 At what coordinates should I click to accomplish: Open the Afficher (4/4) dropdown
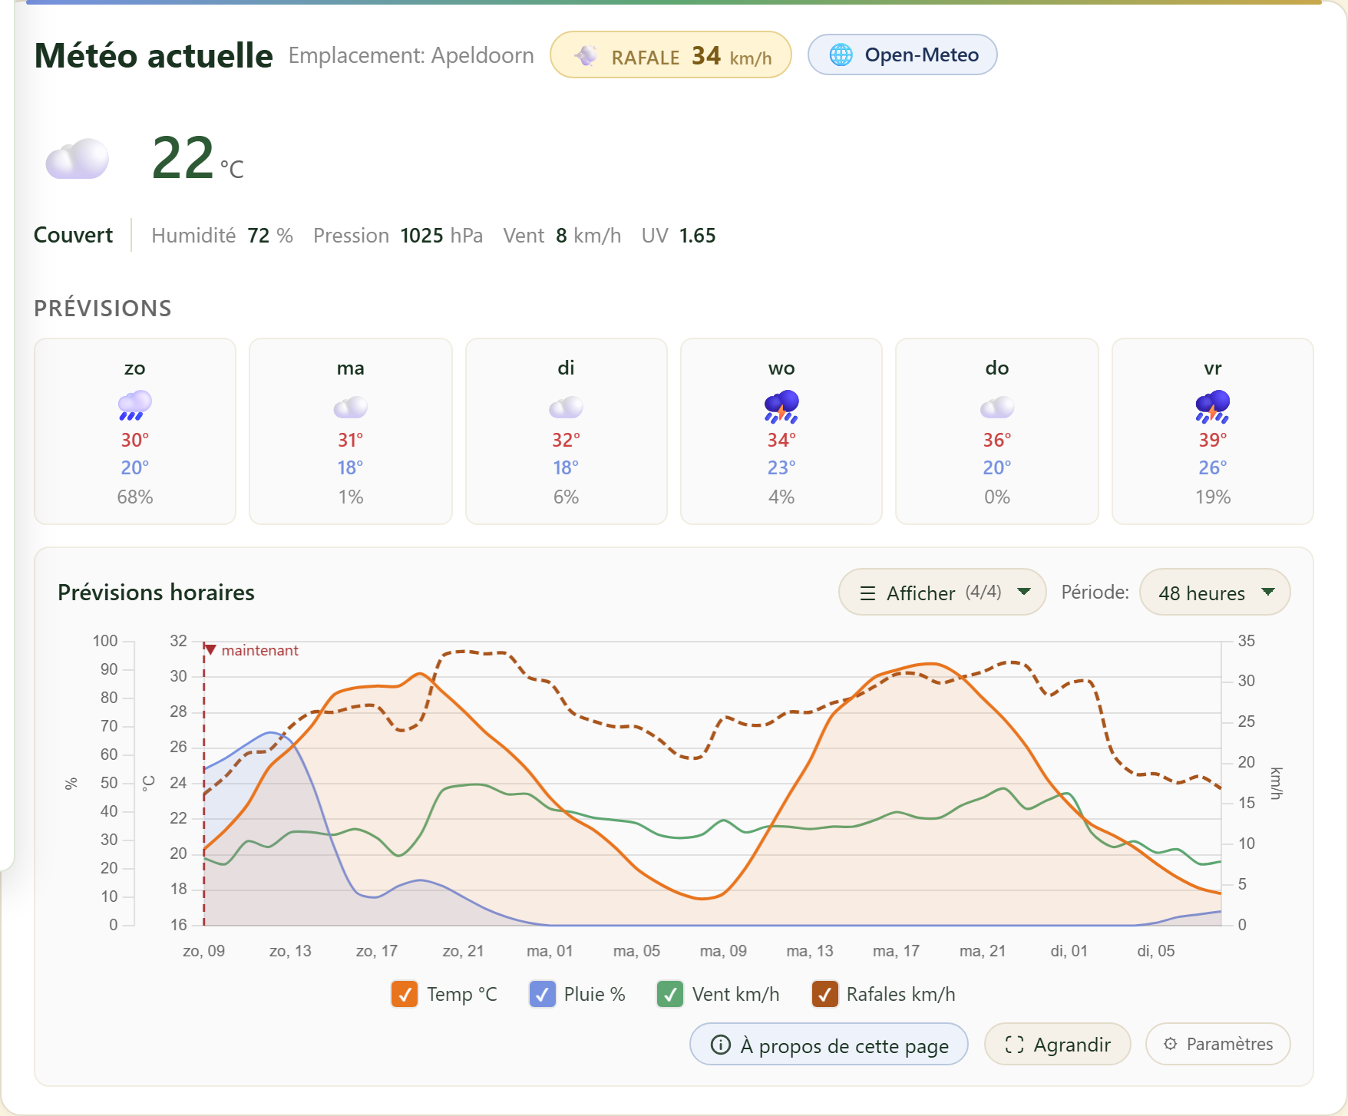[x=943, y=592]
